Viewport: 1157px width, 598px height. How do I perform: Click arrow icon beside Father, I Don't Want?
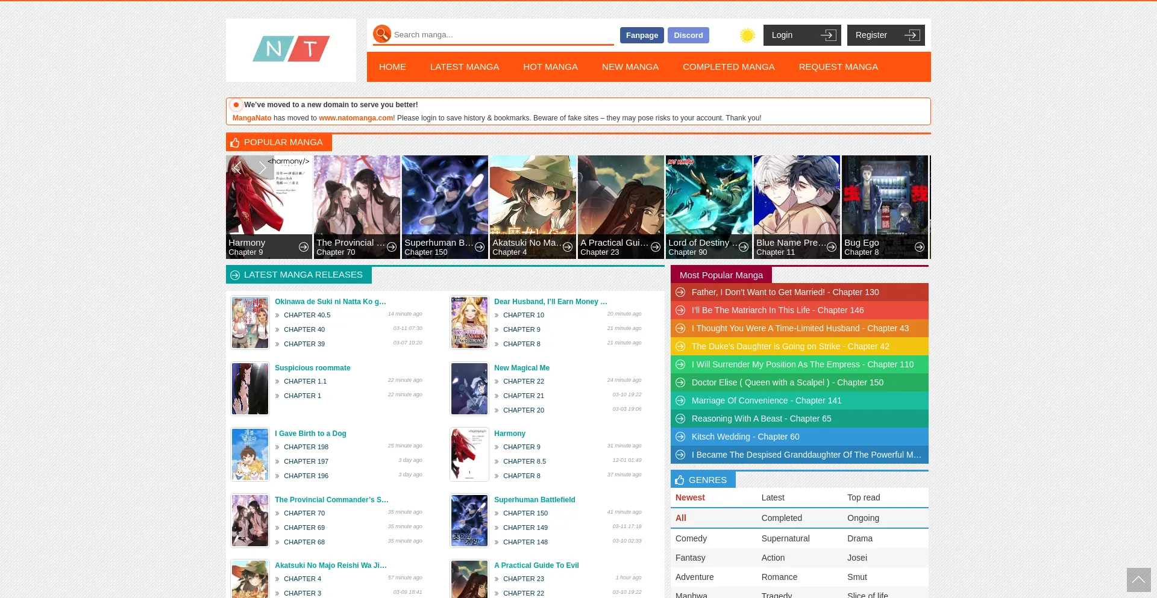[x=680, y=292]
